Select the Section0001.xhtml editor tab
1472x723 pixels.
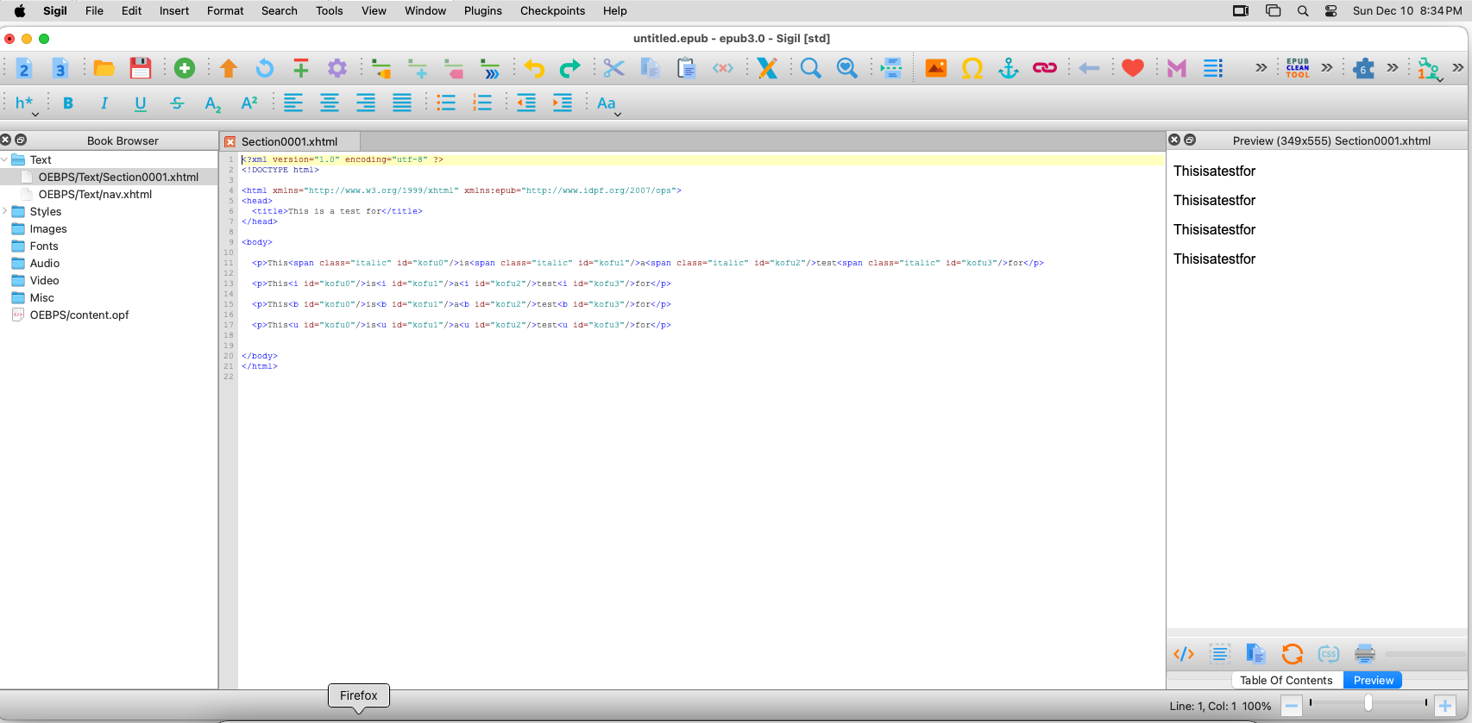tap(290, 141)
